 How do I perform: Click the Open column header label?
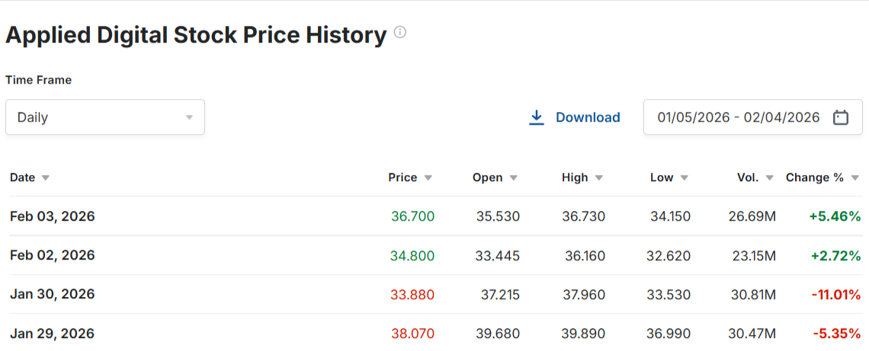[x=488, y=177]
